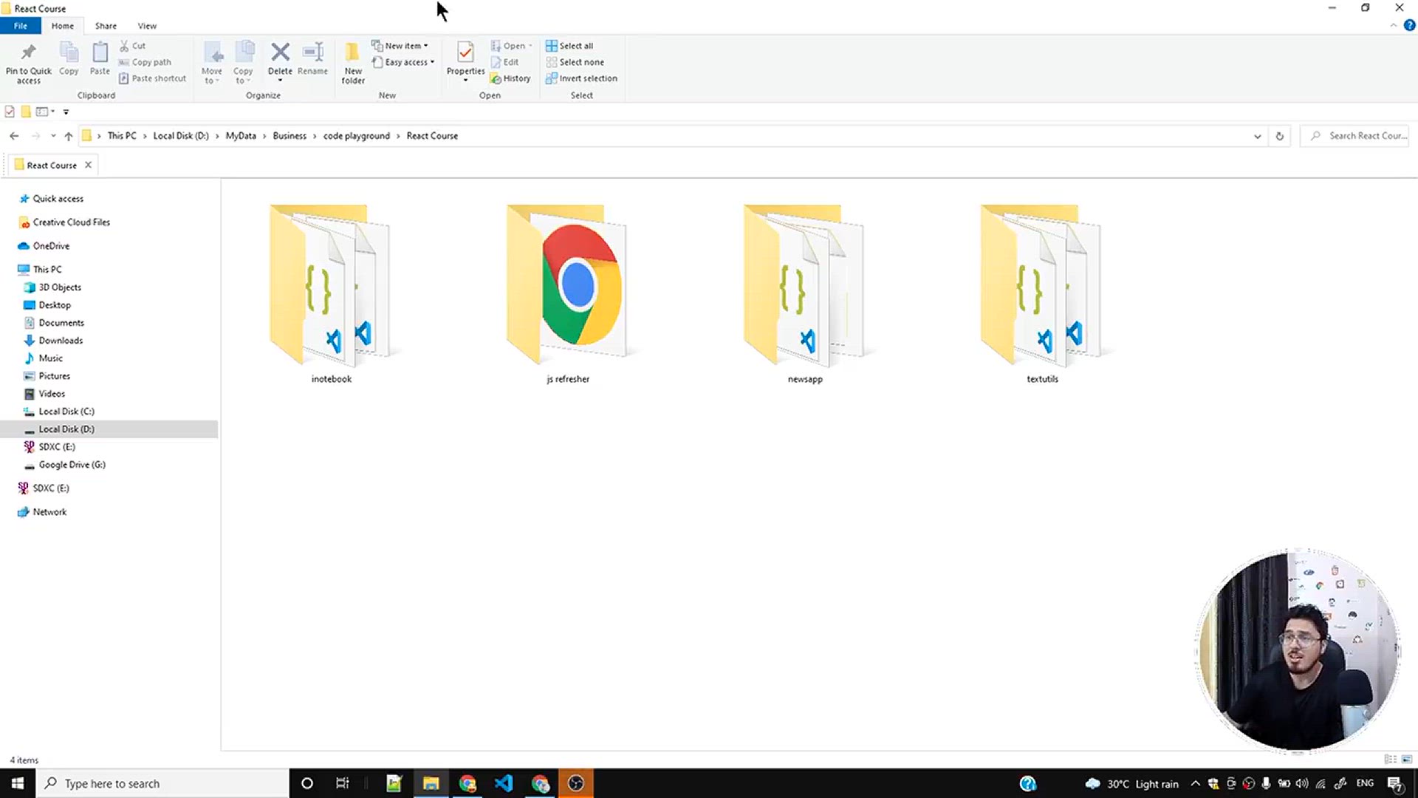Switch to the Share ribbon tab
1418x798 pixels.
[x=106, y=26]
